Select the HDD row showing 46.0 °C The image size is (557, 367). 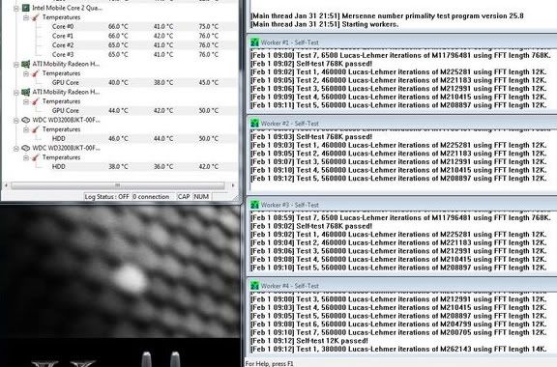tap(144, 138)
